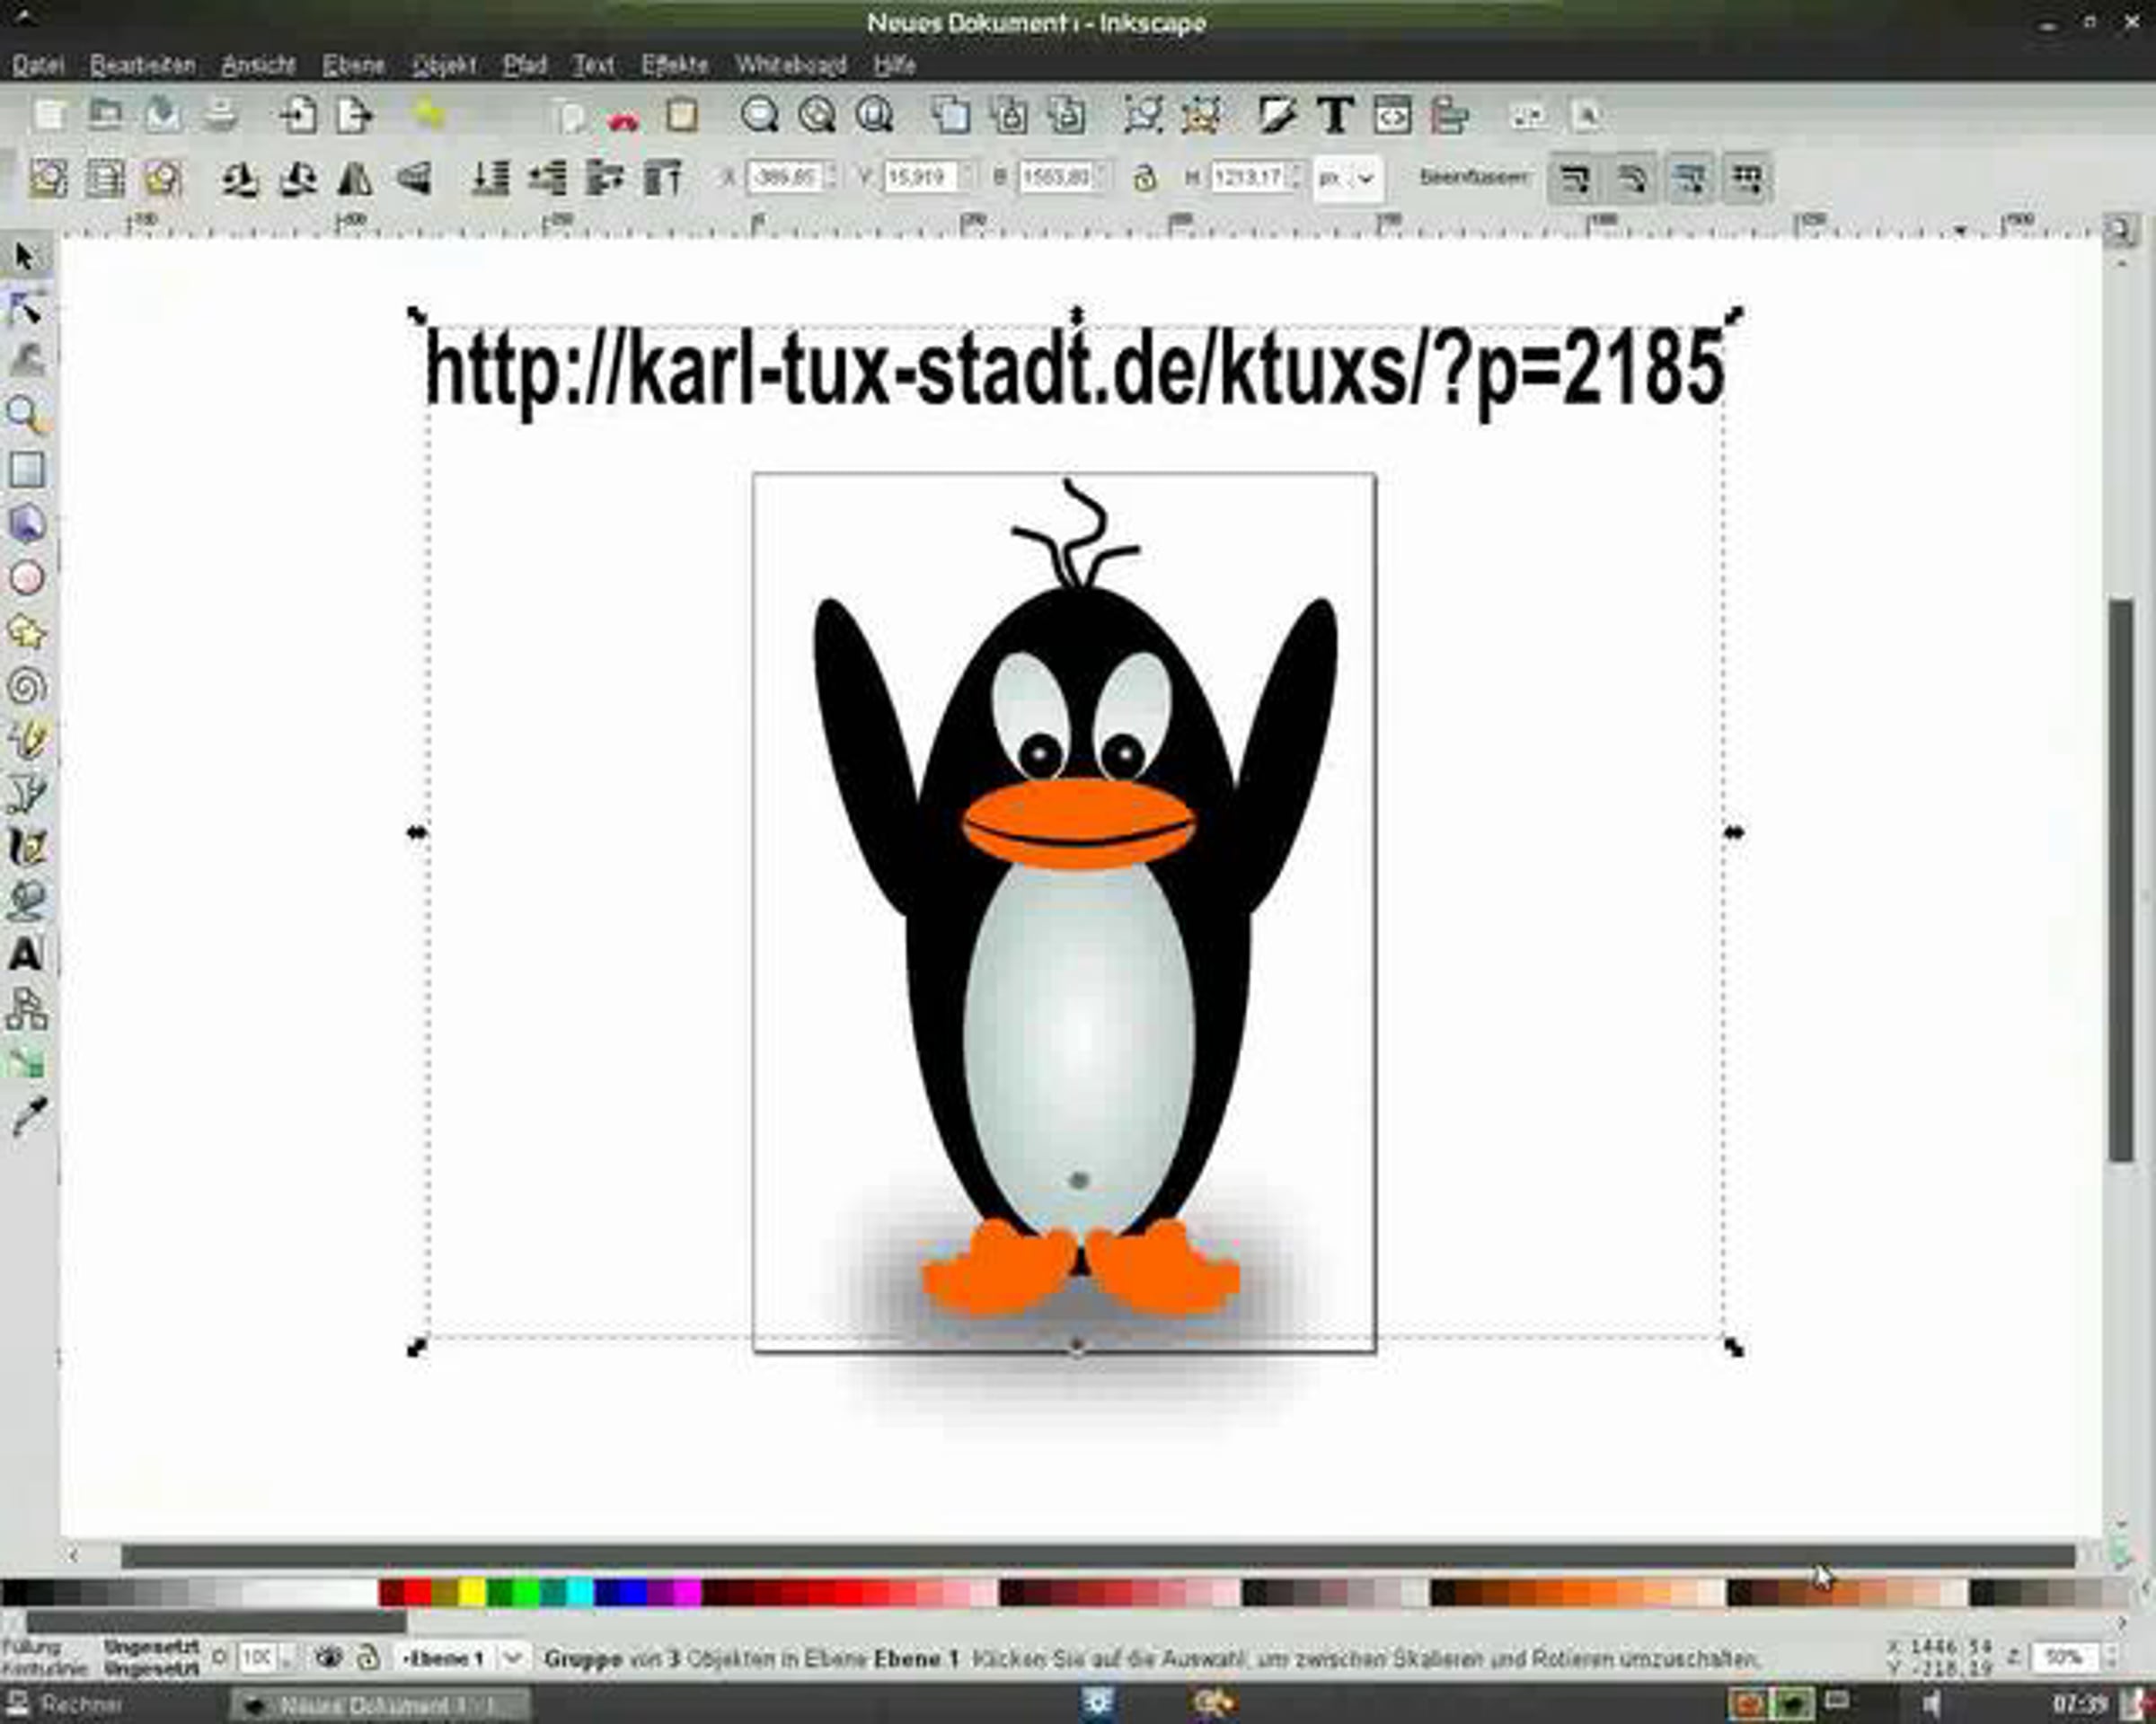Click the Open file folder icon
This screenshot has height=1724, width=2156.
pos(106,116)
